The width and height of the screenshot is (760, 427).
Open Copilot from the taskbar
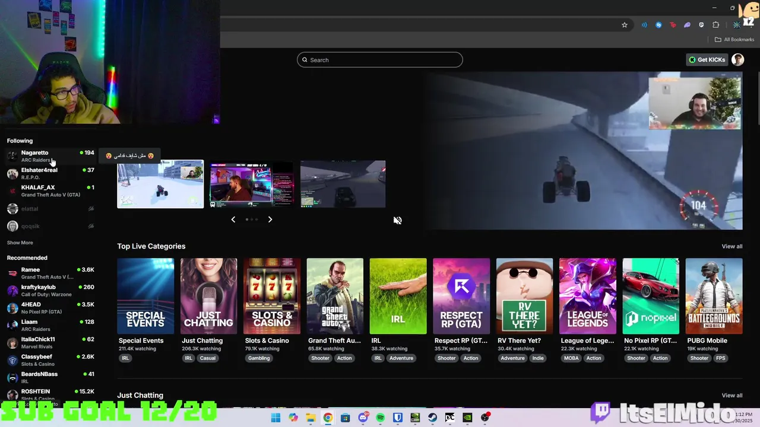pos(293,418)
